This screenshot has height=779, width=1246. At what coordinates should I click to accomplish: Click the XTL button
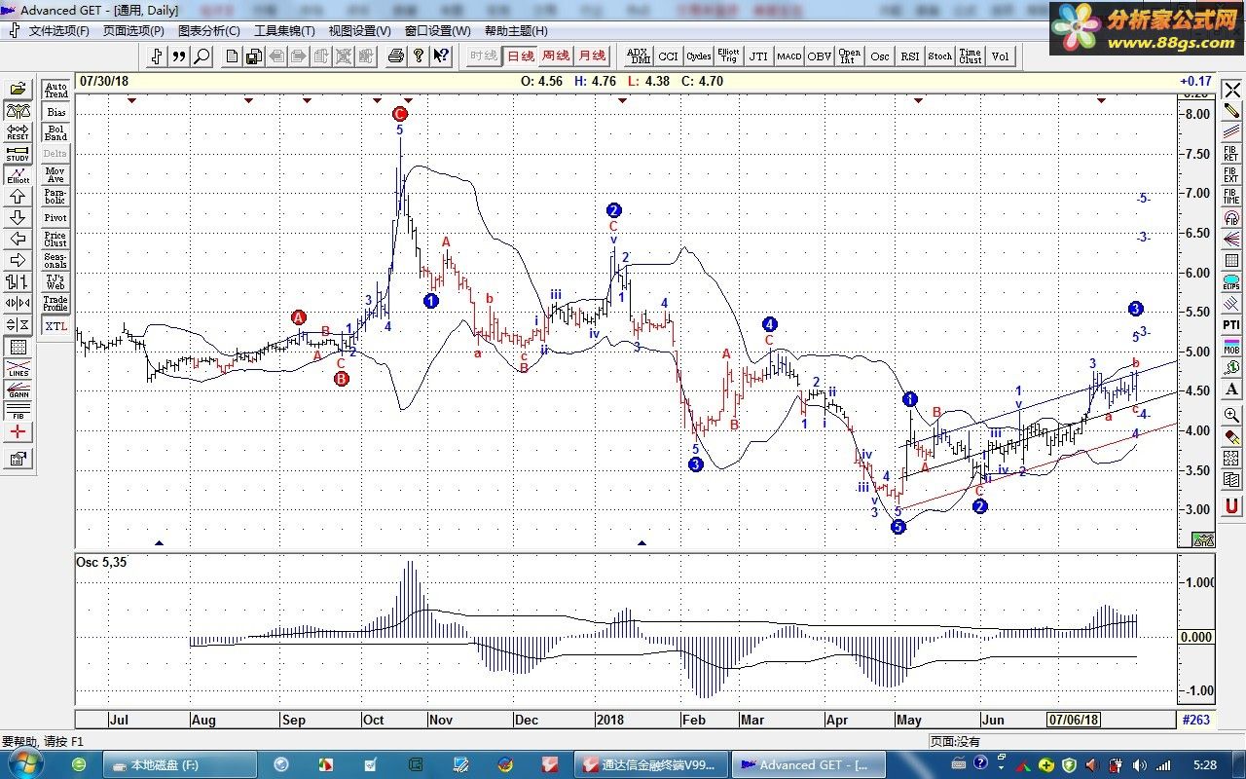tap(55, 325)
